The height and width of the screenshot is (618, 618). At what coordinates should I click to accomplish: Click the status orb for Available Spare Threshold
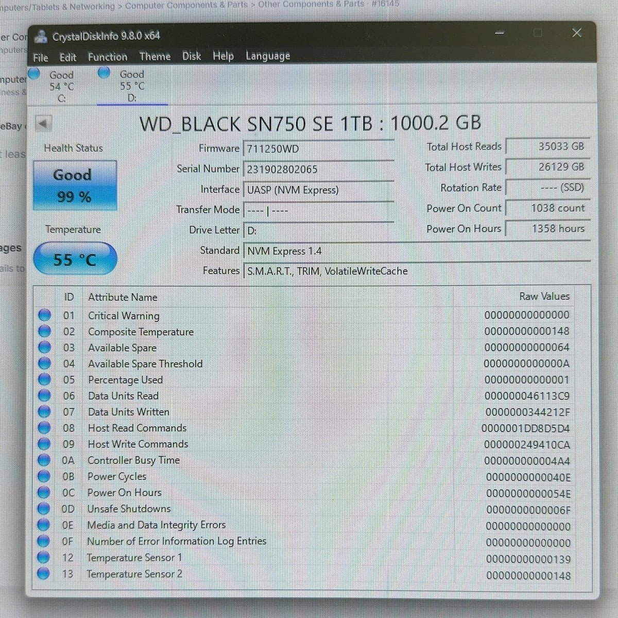[45, 363]
